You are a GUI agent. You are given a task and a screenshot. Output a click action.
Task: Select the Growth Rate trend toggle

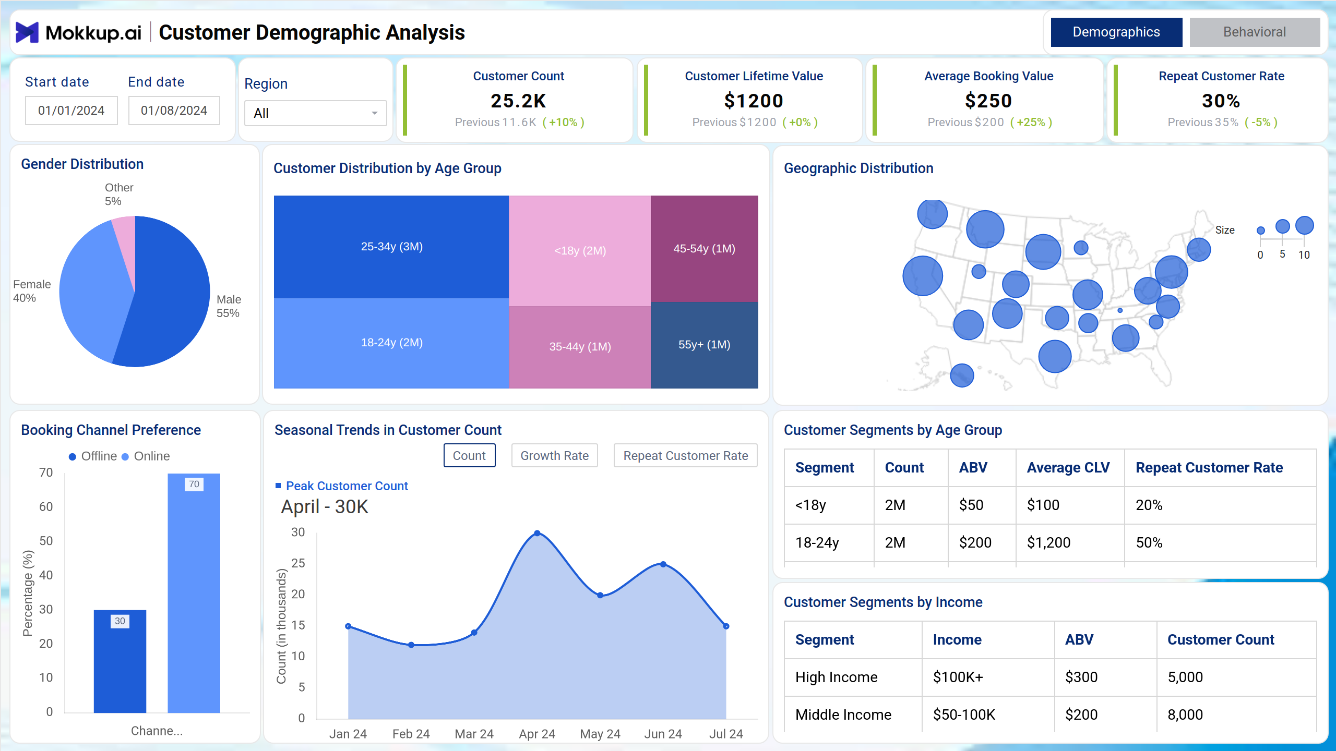coord(554,455)
